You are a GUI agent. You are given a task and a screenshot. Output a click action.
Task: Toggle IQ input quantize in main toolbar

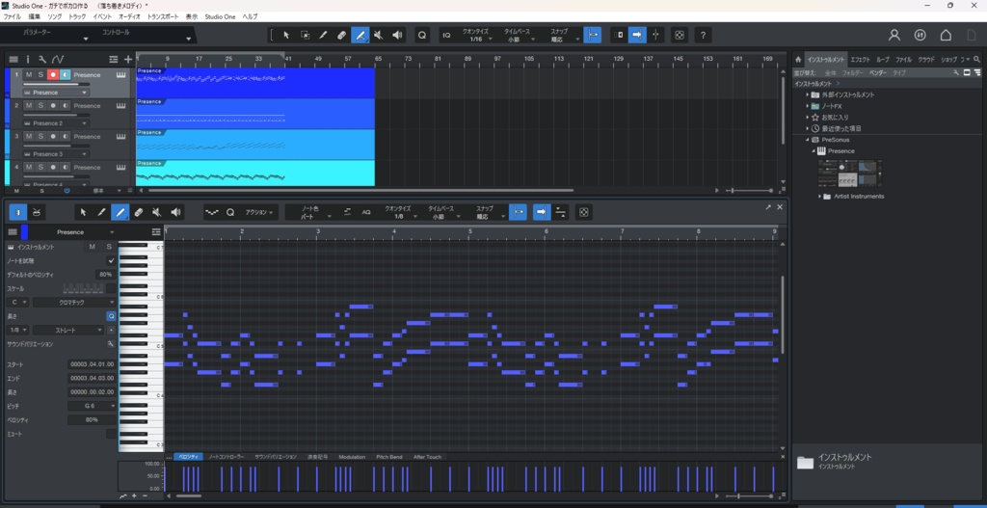coord(446,36)
